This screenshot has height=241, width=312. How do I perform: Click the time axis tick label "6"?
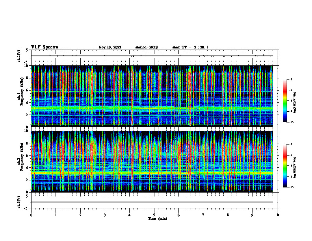click(x=179, y=215)
